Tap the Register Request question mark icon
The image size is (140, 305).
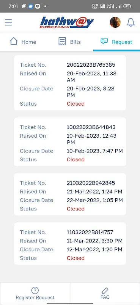[35, 291]
